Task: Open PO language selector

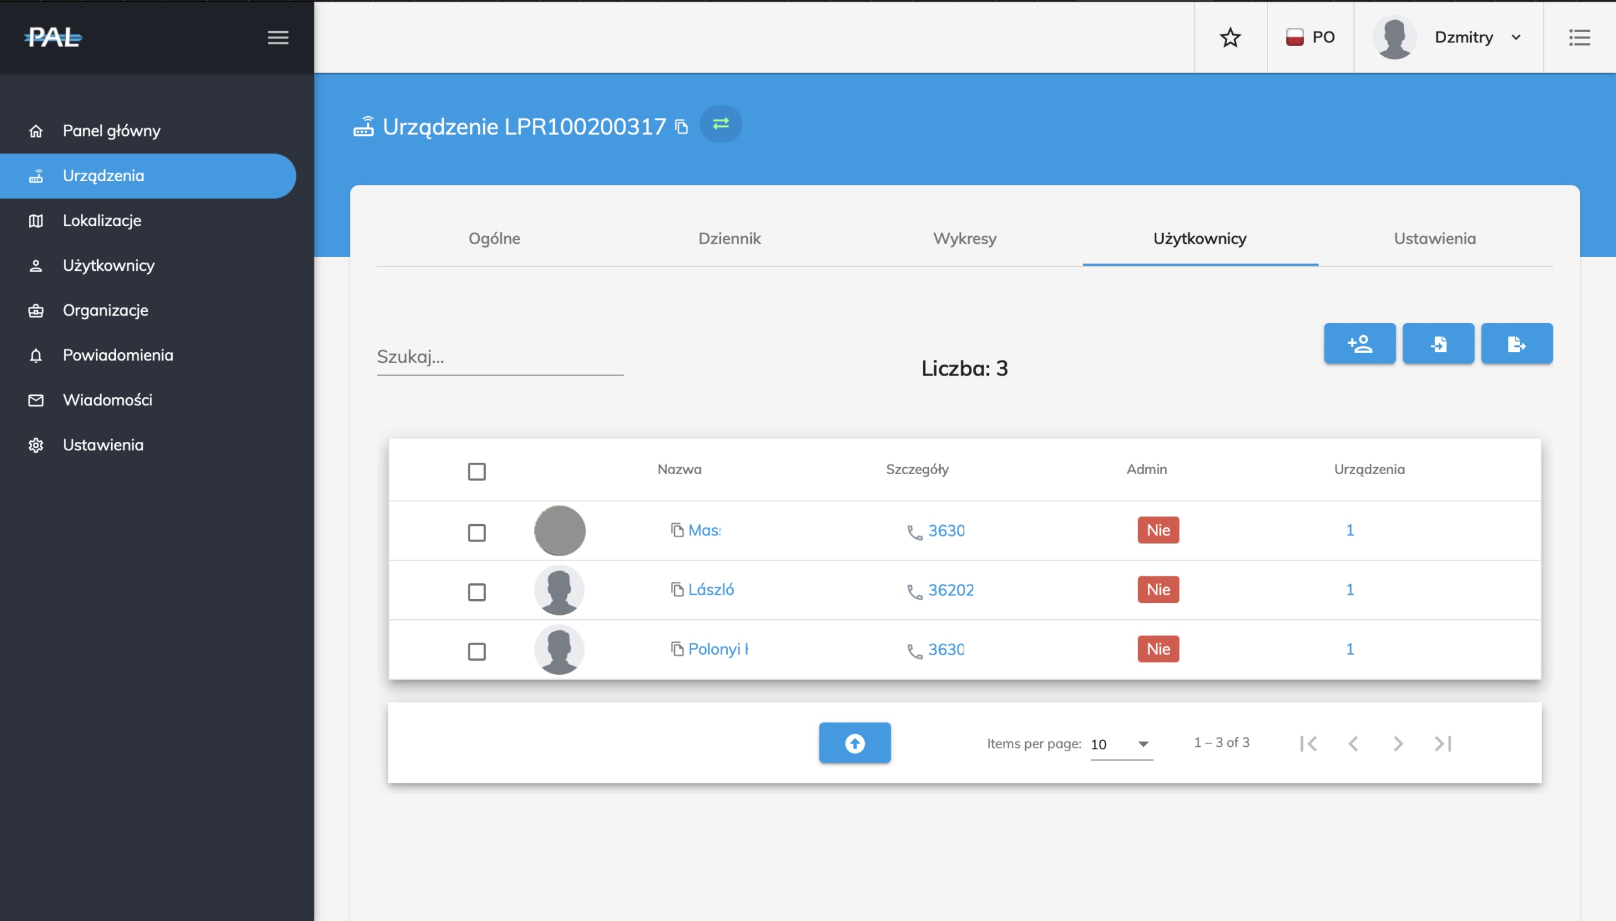Action: [x=1310, y=37]
